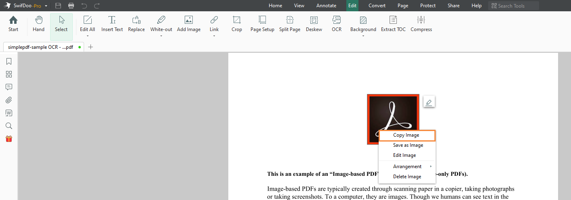Expand the Background dropdown arrow

click(x=363, y=36)
